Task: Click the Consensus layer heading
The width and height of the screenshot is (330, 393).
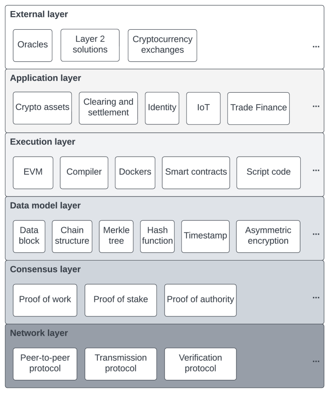Action: pyautogui.click(x=45, y=269)
